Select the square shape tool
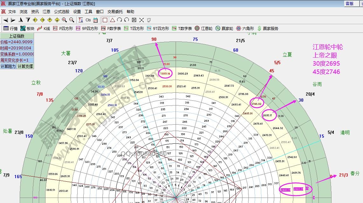 (x=105, y=20)
